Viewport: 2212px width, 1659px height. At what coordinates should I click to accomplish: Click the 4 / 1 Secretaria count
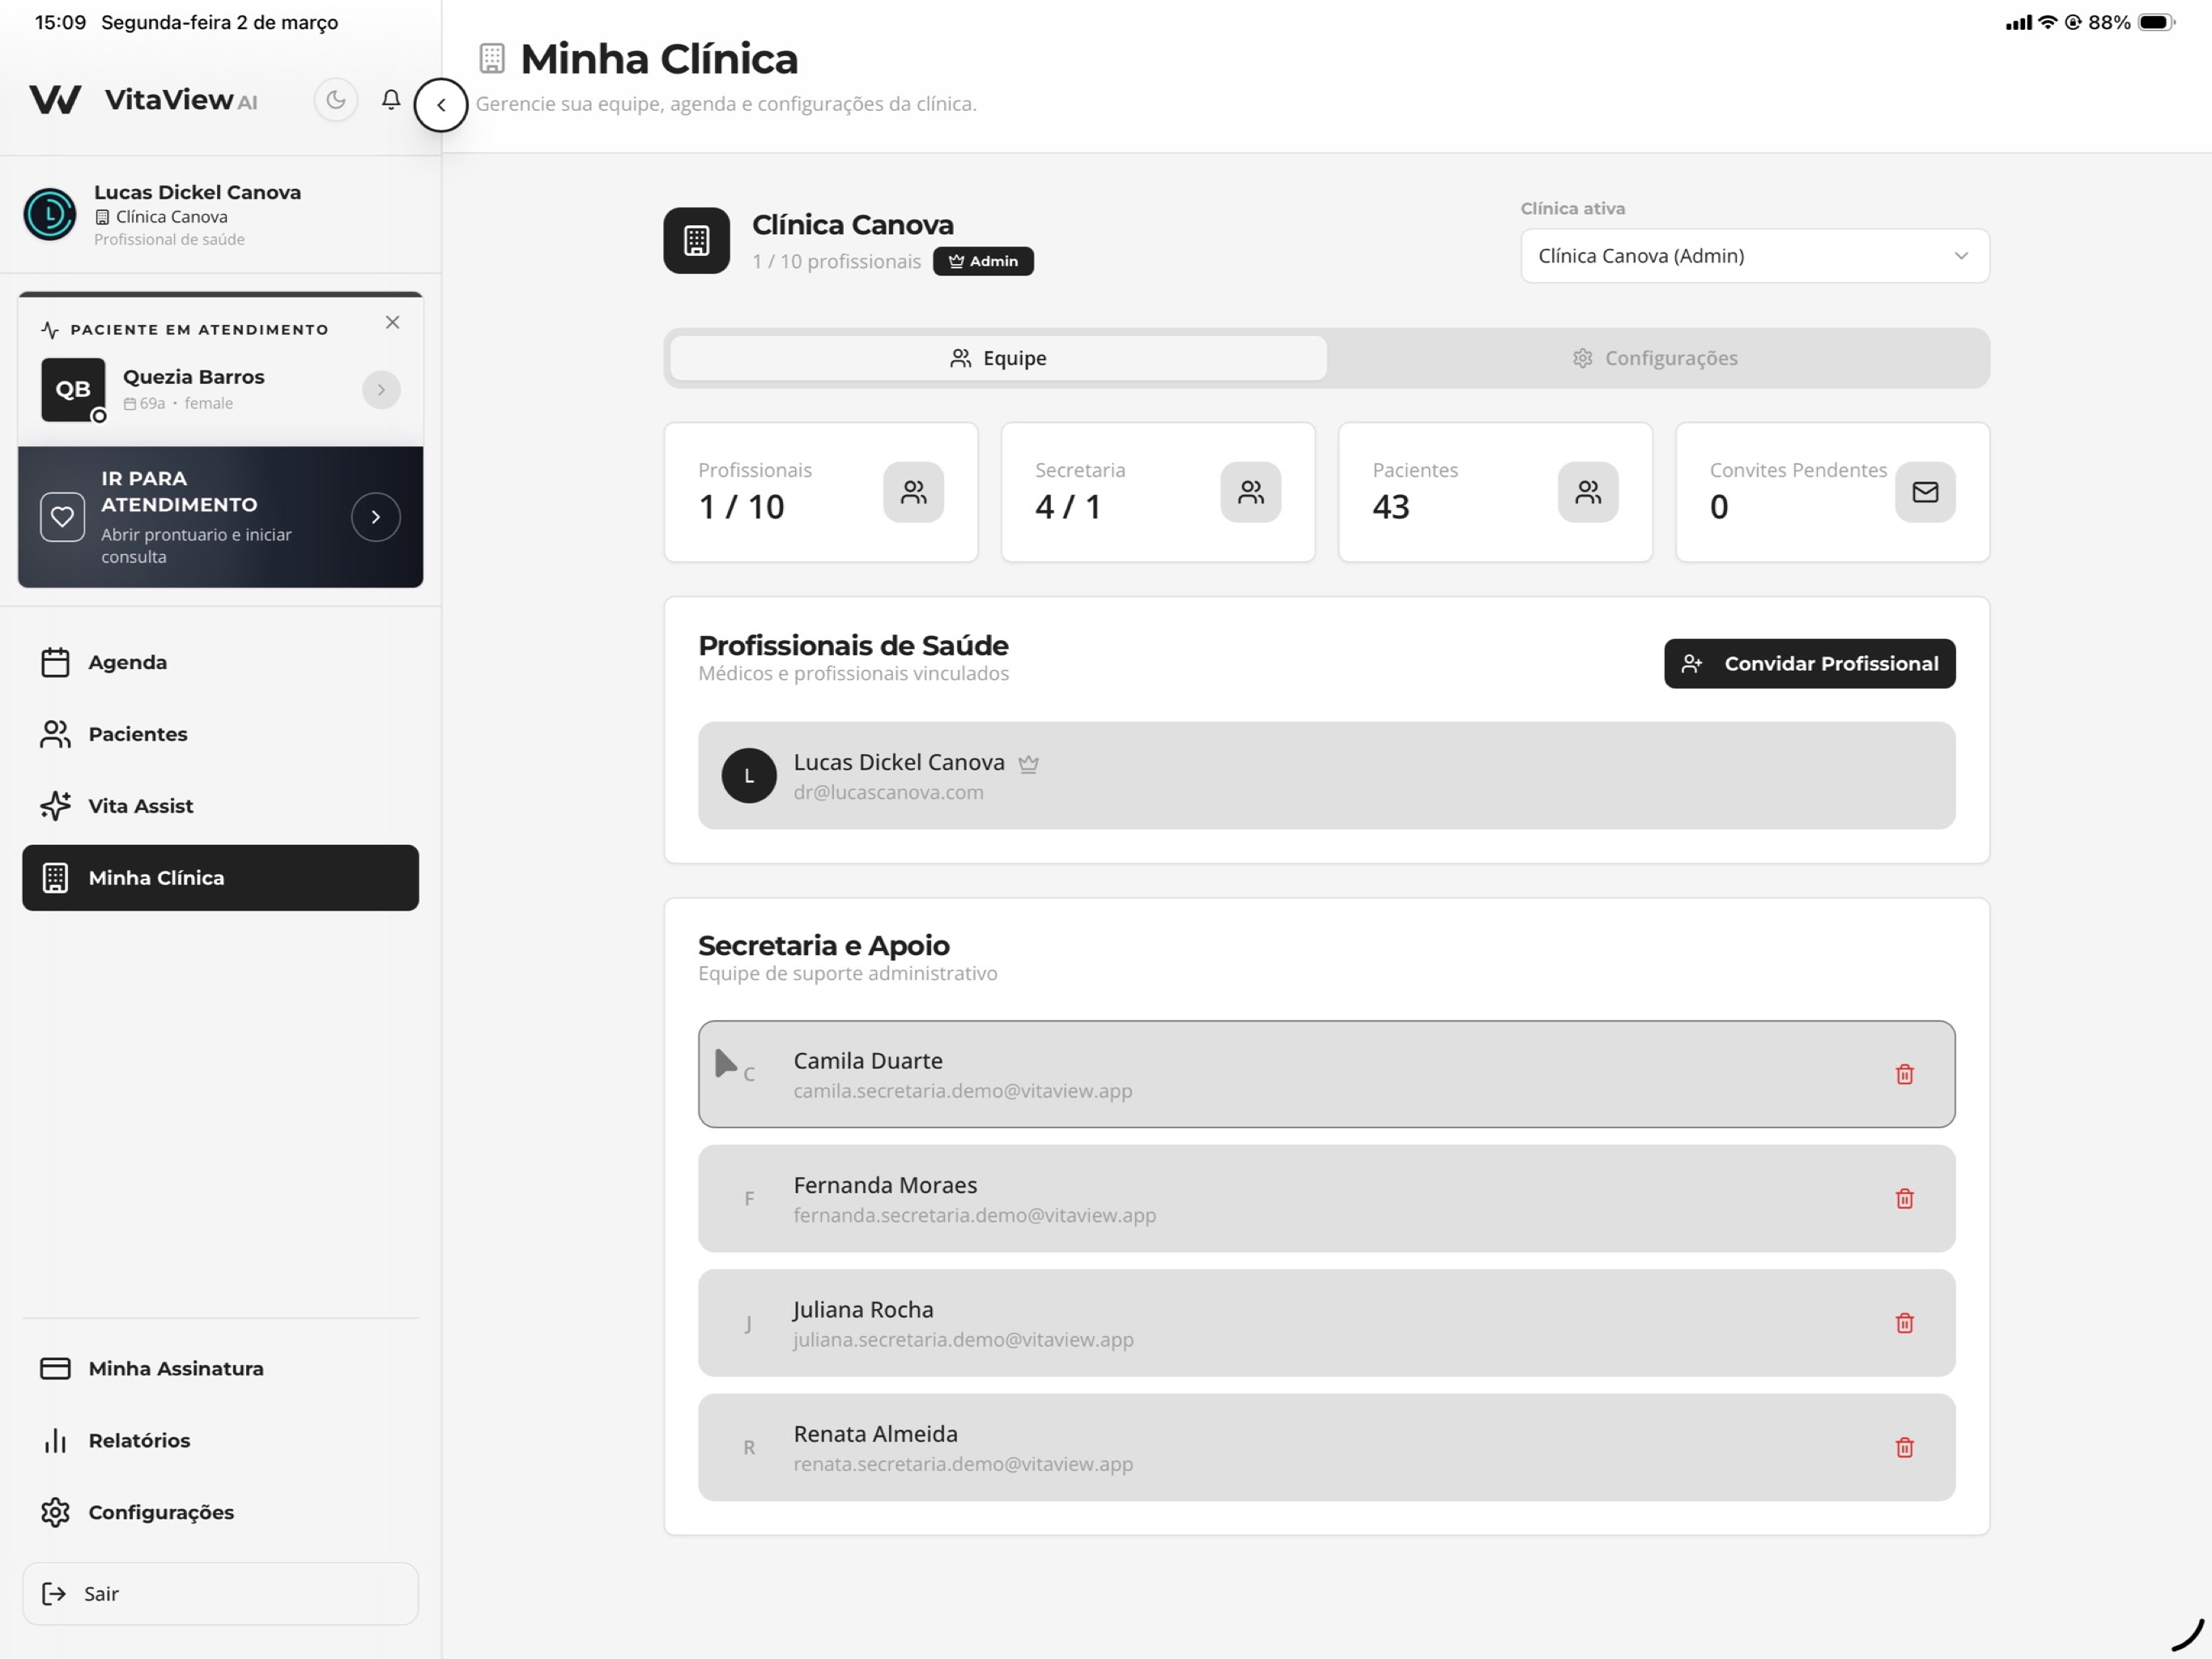(1068, 507)
